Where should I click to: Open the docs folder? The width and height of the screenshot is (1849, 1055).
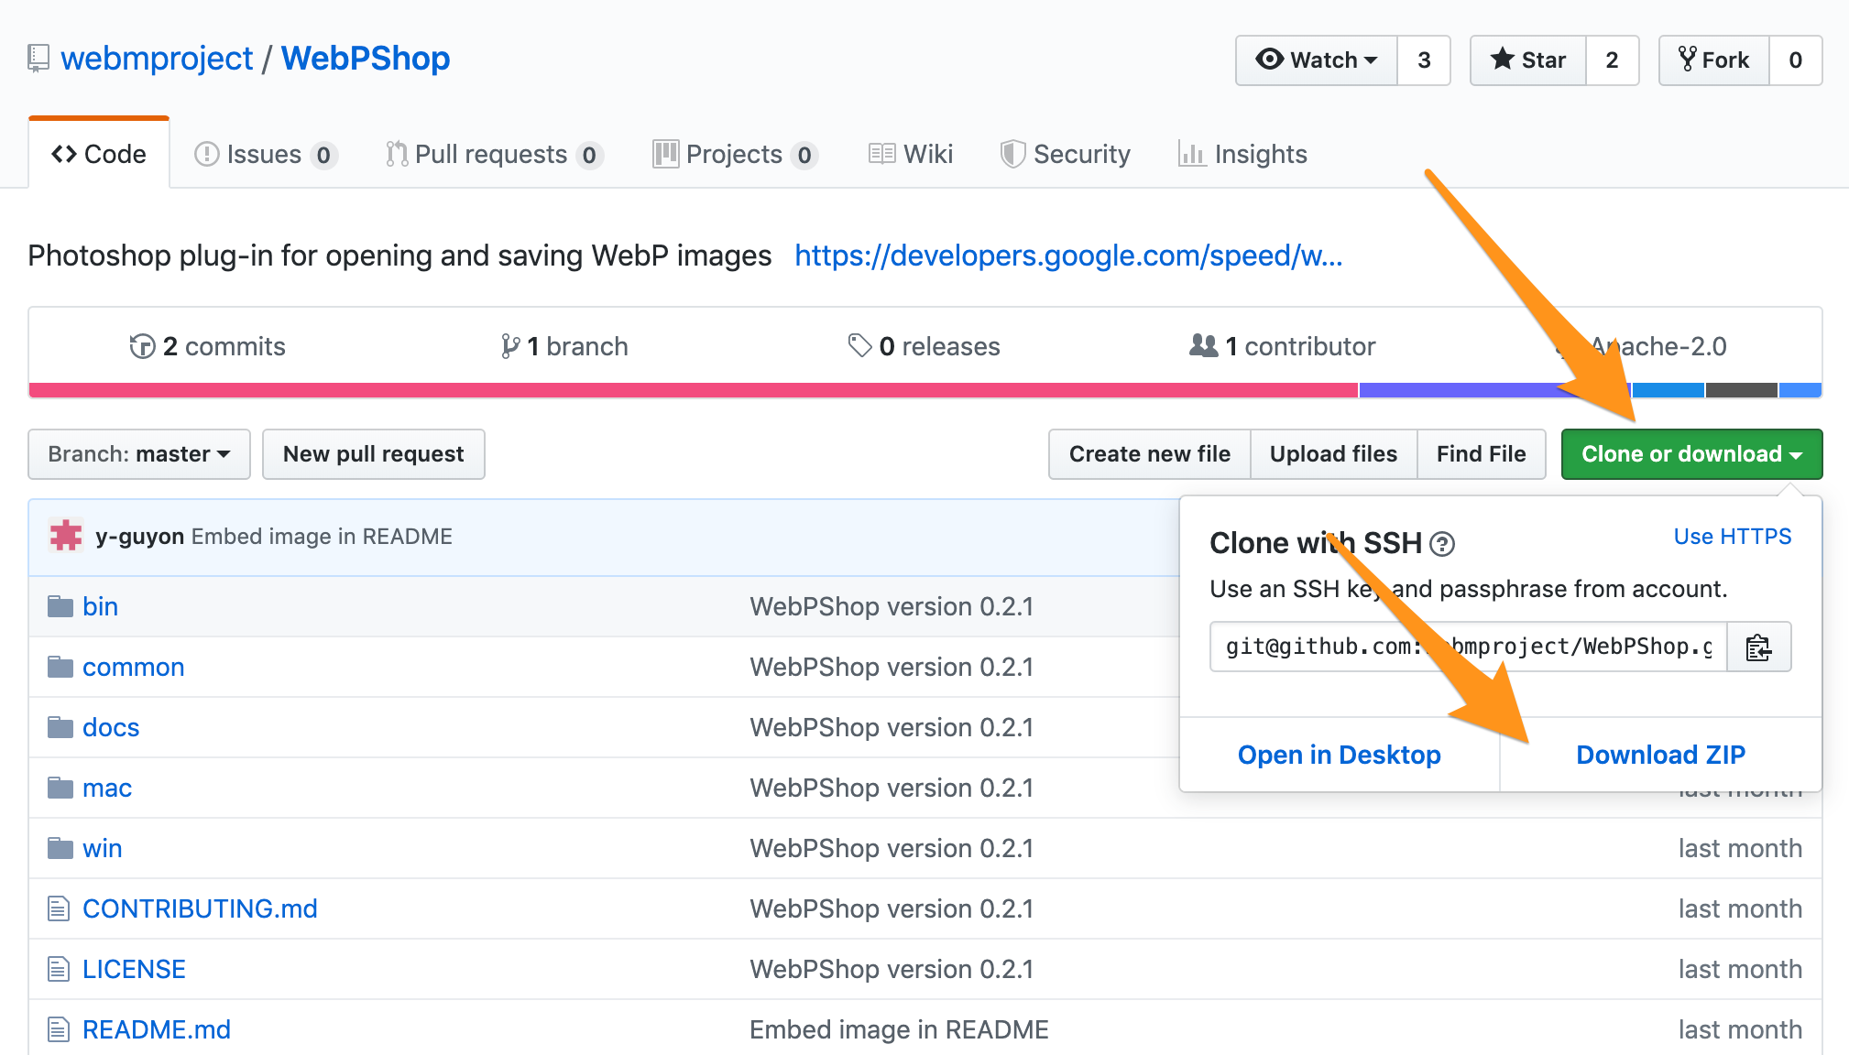(111, 727)
